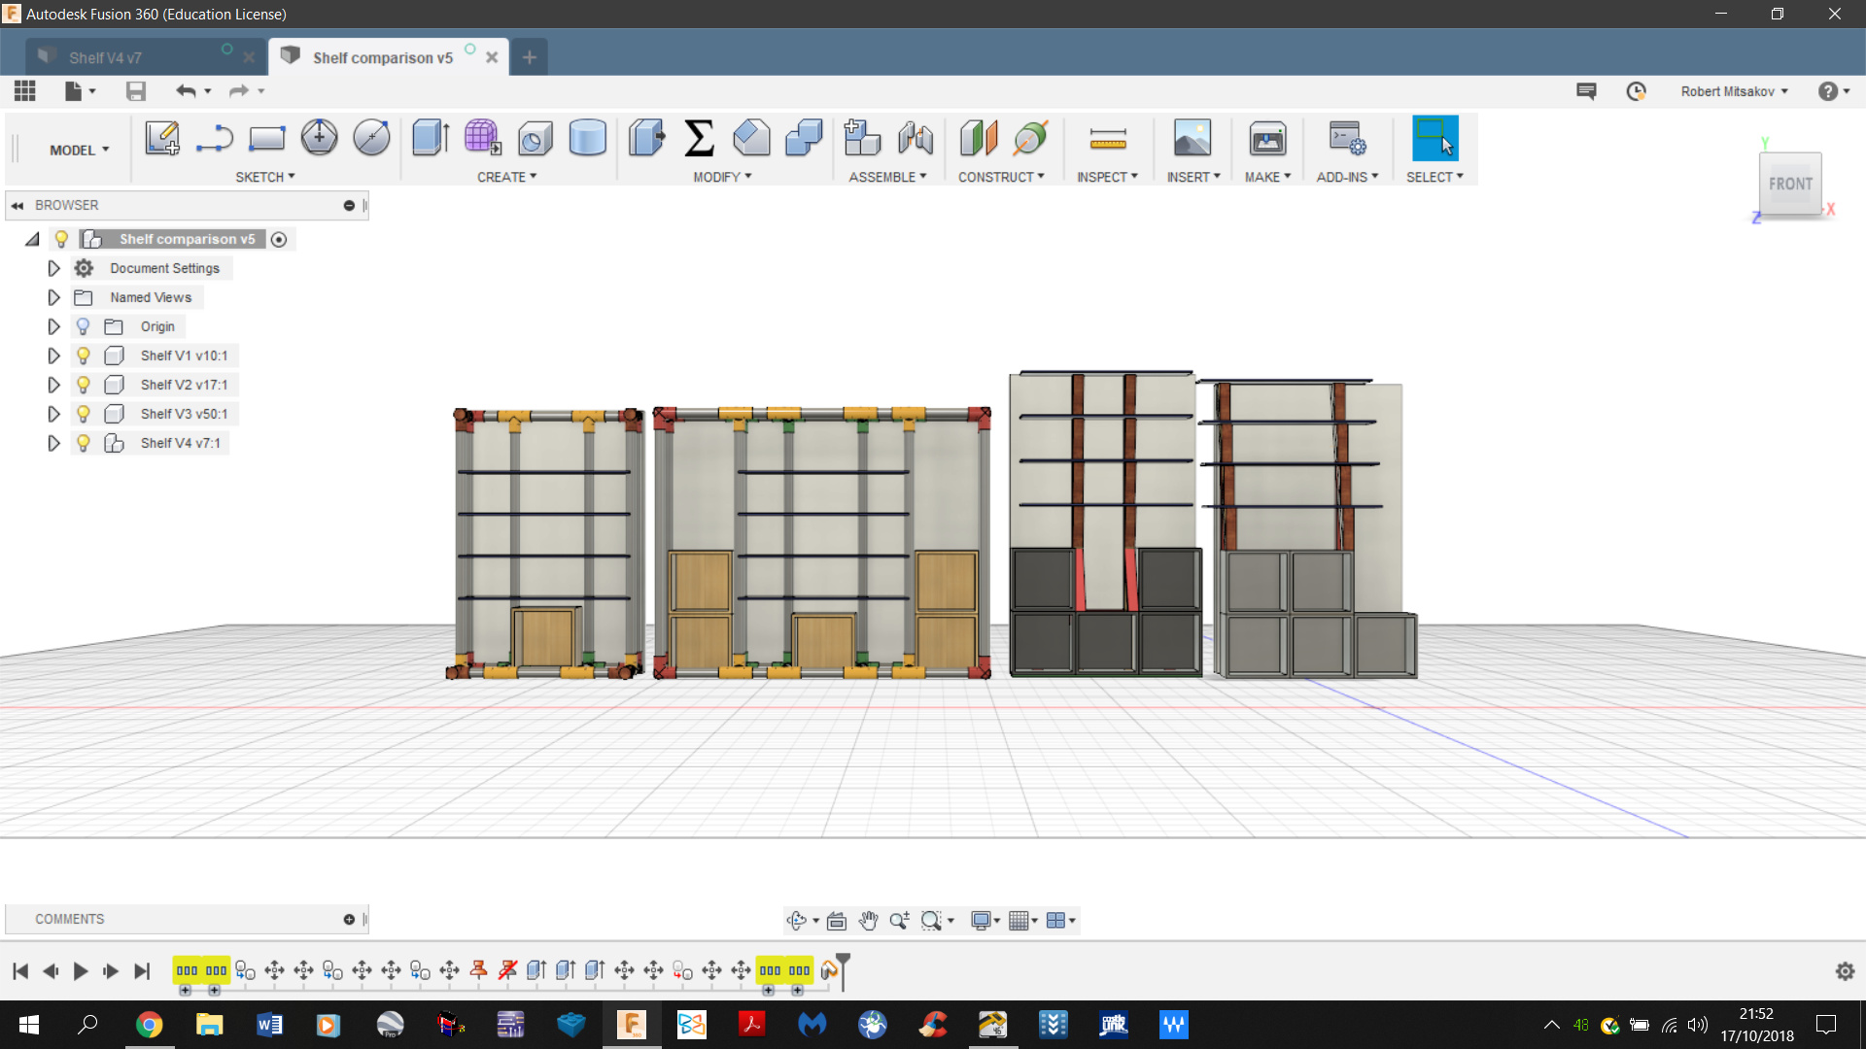Play the design timeline
1866x1049 pixels.
click(81, 970)
